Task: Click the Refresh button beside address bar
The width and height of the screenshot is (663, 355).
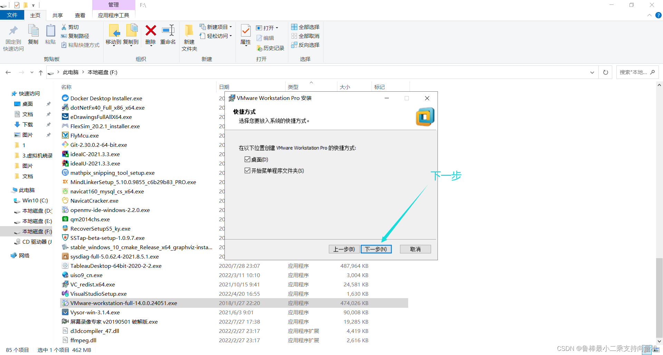Action: [x=606, y=72]
